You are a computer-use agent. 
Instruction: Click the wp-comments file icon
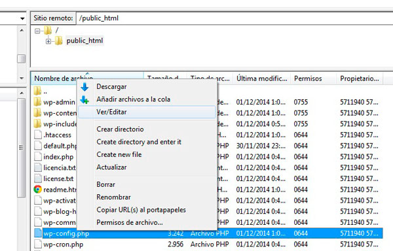[x=38, y=222]
